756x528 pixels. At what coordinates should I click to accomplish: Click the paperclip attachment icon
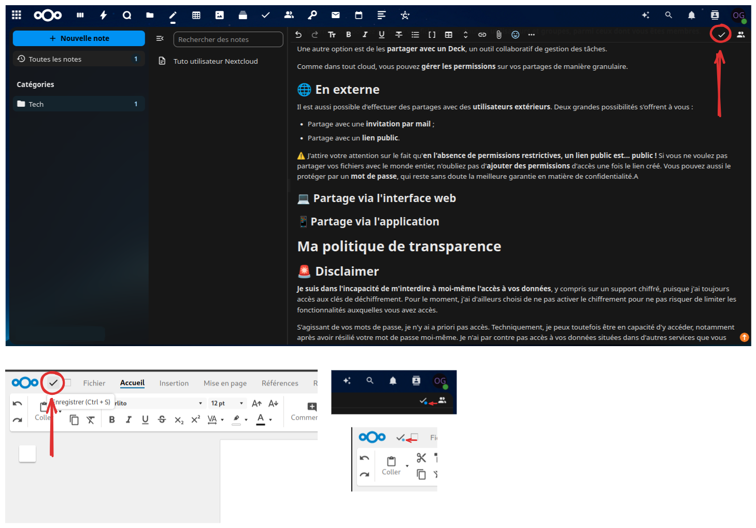tap(498, 35)
